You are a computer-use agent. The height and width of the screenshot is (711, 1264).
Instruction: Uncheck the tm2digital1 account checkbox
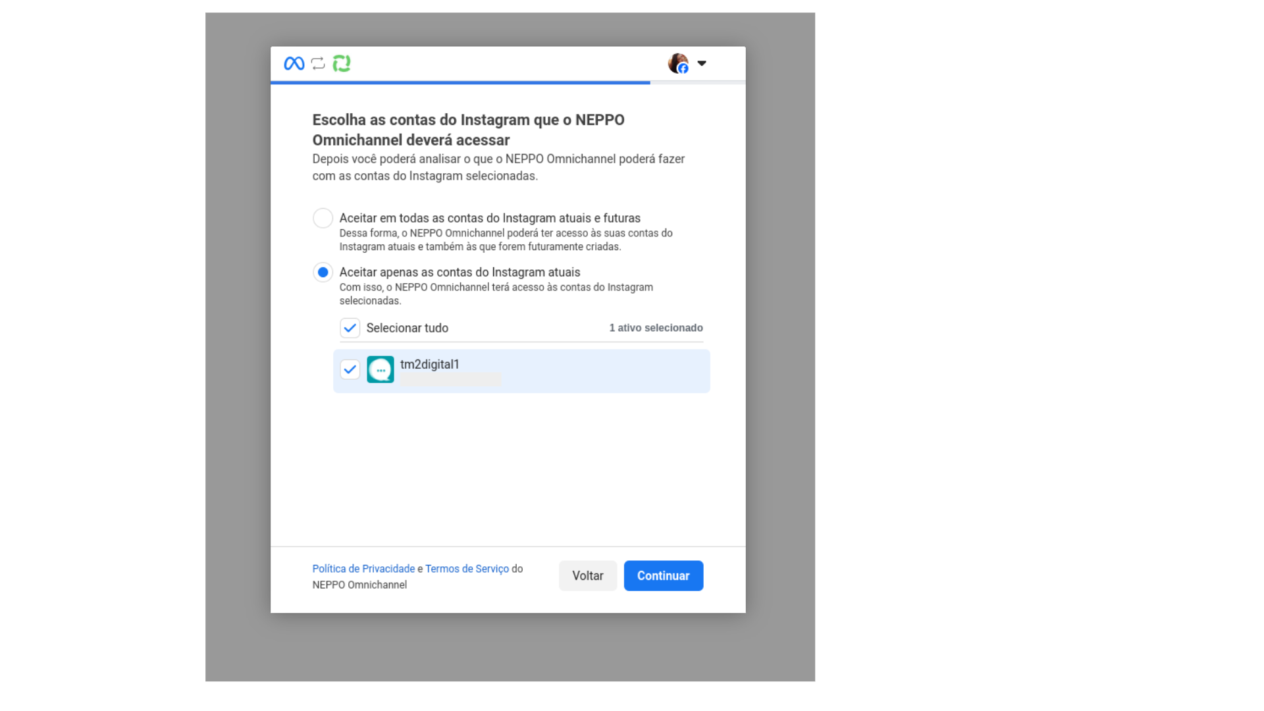pos(350,369)
